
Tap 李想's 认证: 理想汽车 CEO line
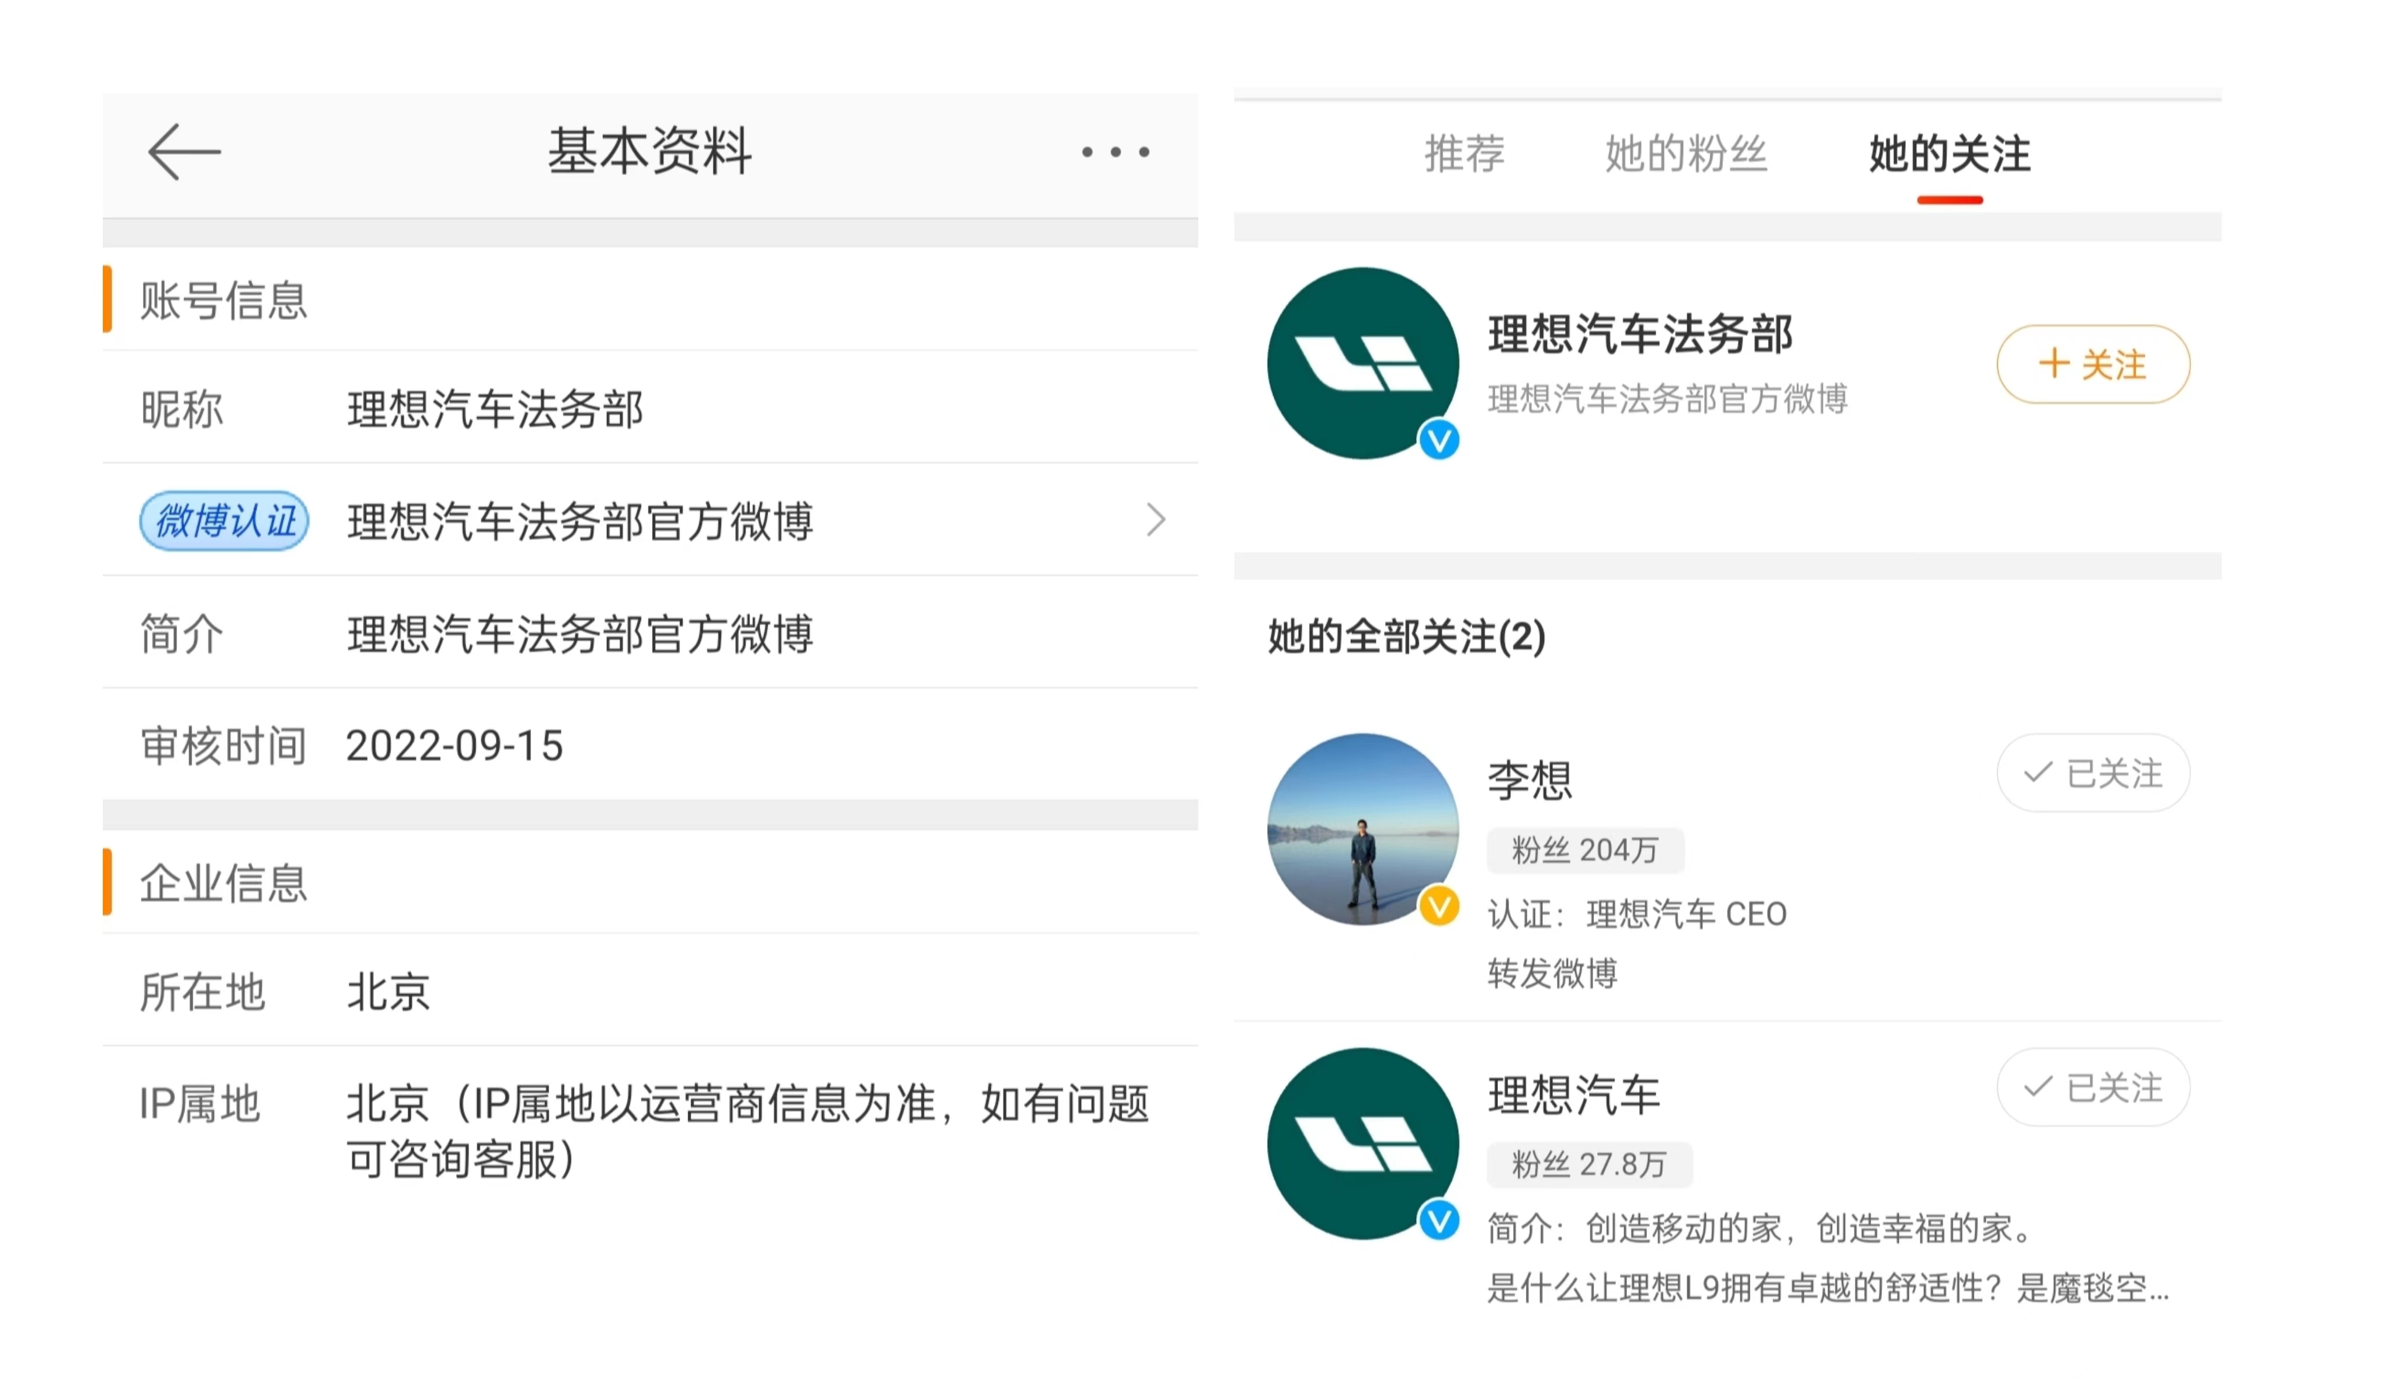click(x=1638, y=915)
